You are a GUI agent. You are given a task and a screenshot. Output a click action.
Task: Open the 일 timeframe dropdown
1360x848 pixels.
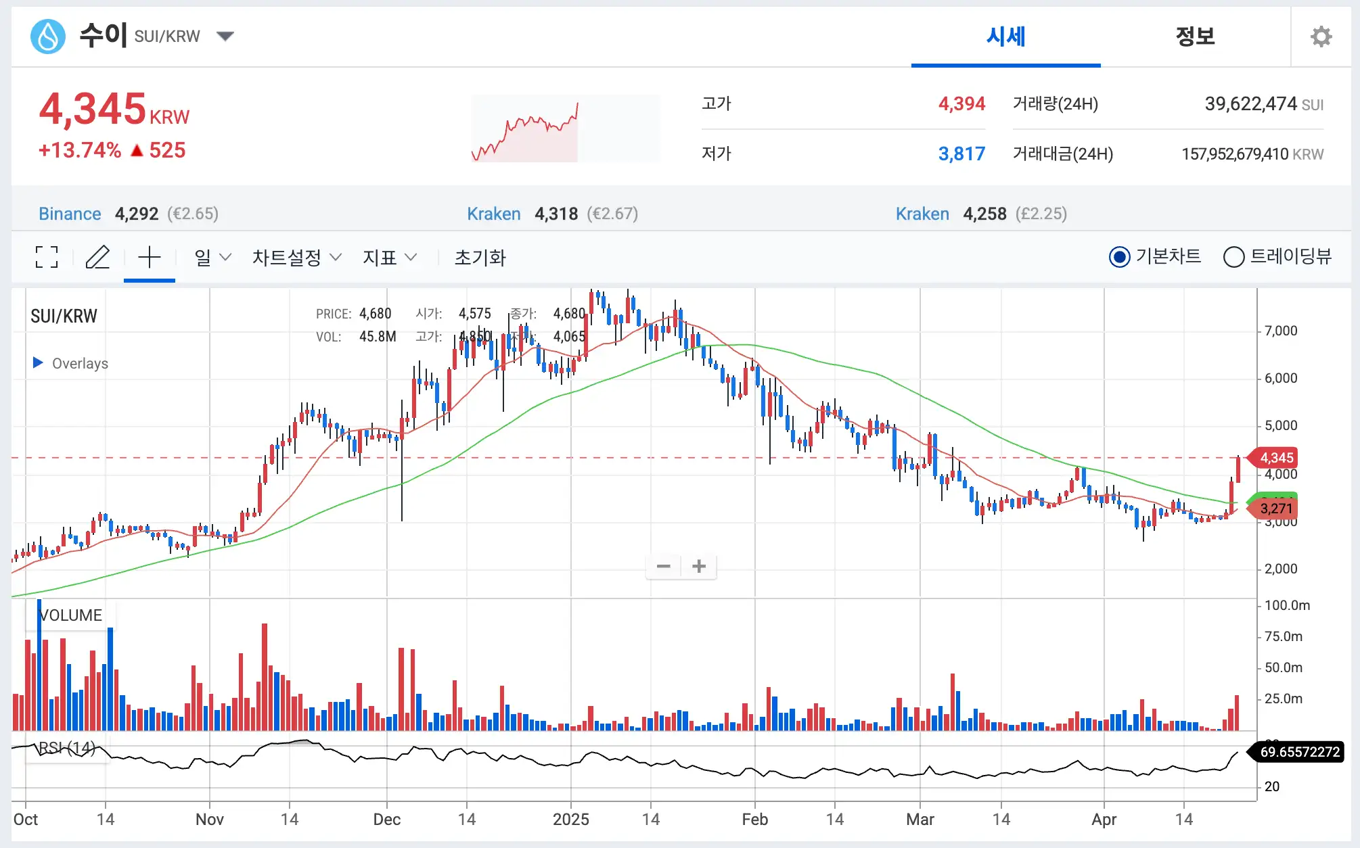(x=212, y=258)
